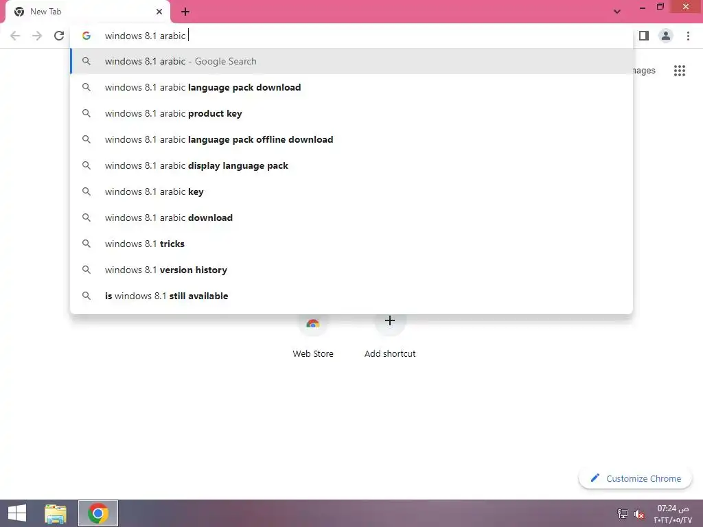Open the Windows Start button

(x=17, y=513)
